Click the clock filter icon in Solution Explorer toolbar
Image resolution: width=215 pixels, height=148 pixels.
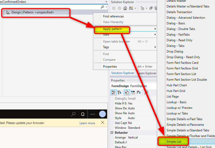tap(142, 8)
